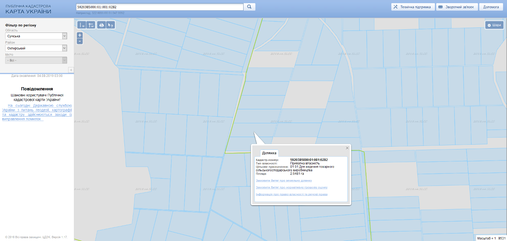Open link Замовити витяг про земельну ділянку
The width and height of the screenshot is (507, 241).
coord(284,180)
